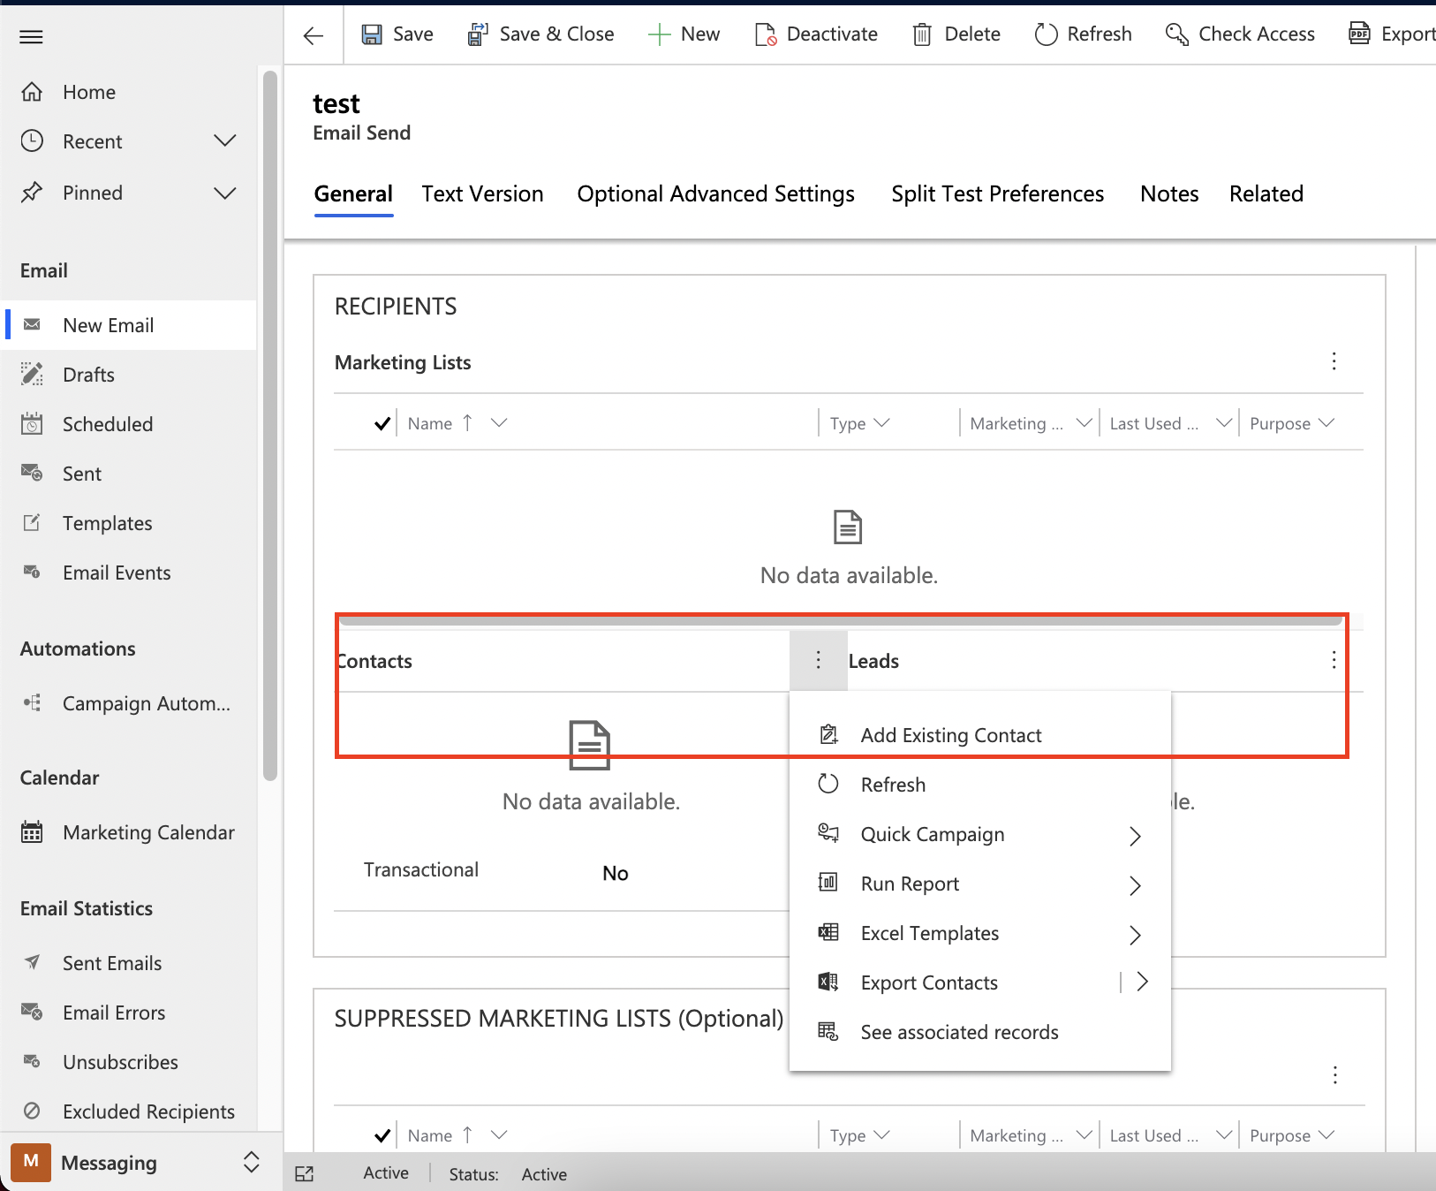Viewport: 1436px width, 1191px height.
Task: Click the Scheduled calendar-clock icon
Action: pos(32,424)
